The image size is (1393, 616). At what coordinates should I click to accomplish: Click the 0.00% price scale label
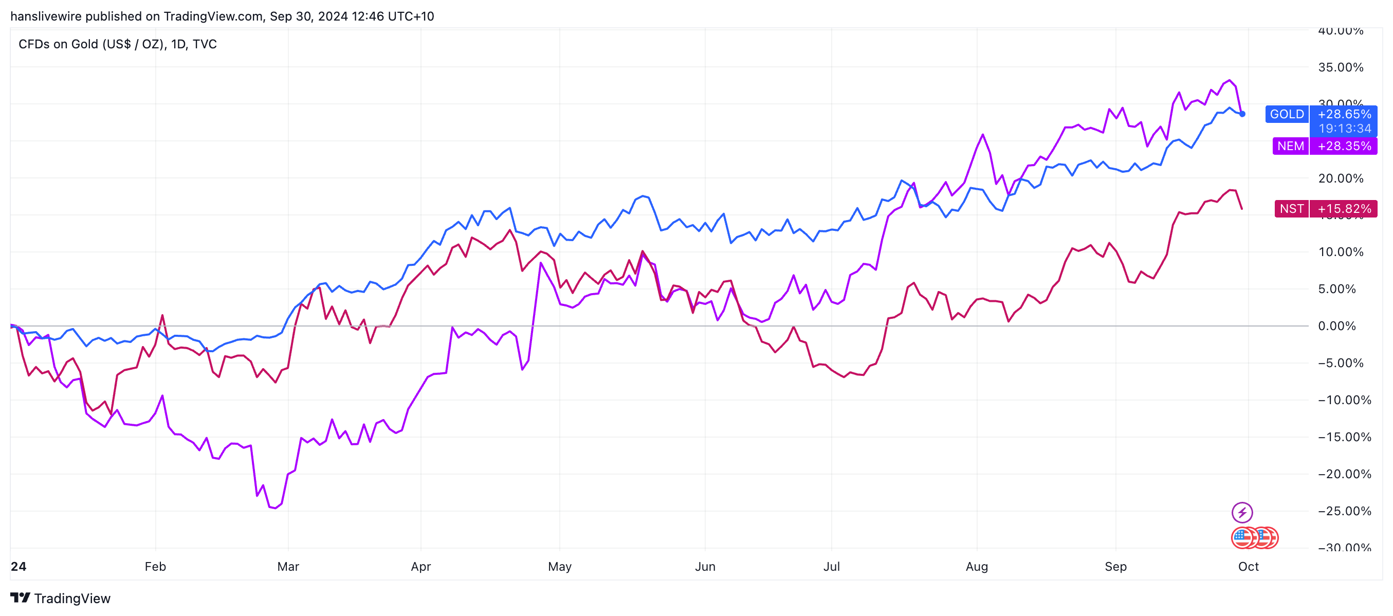tap(1337, 325)
